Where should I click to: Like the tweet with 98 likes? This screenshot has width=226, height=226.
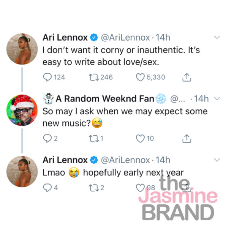(x=140, y=188)
